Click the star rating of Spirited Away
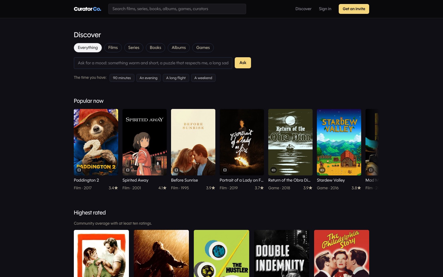The image size is (443, 277). pyautogui.click(x=162, y=188)
